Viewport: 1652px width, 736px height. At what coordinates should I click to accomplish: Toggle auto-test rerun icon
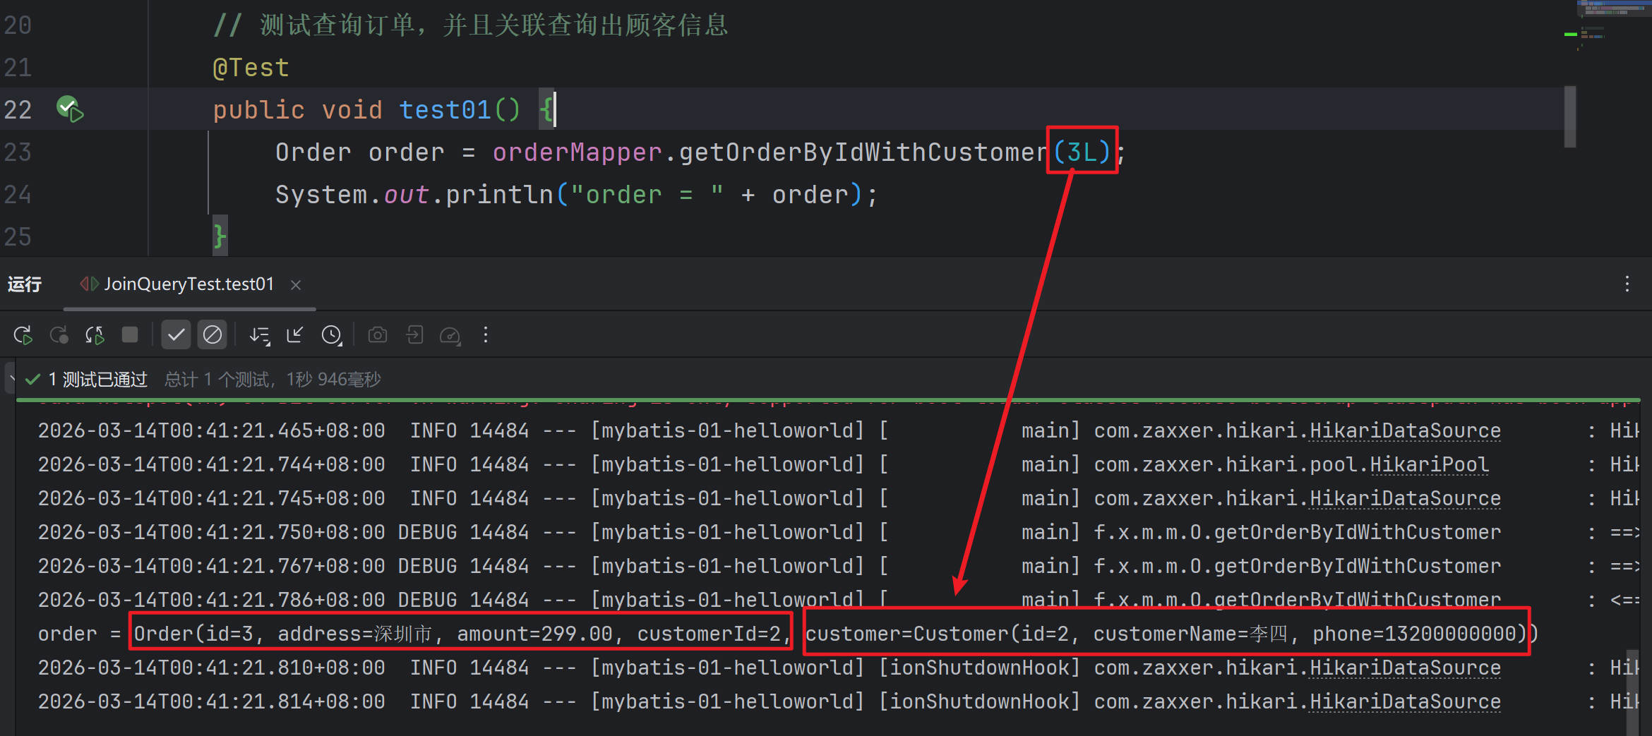point(95,335)
